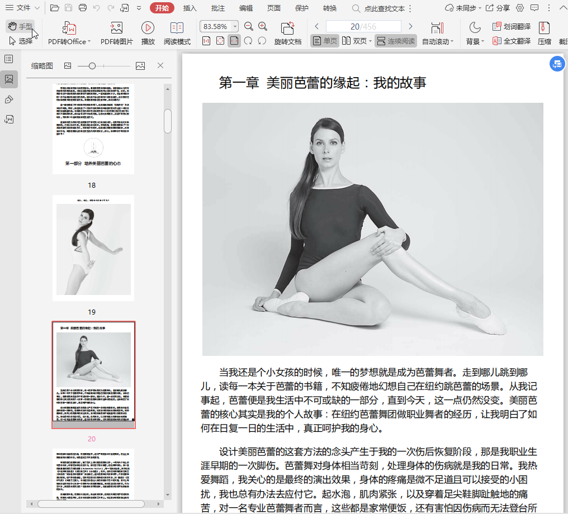Click the small image icon to shrink thumbnails
This screenshot has height=514, width=568.
click(x=68, y=65)
